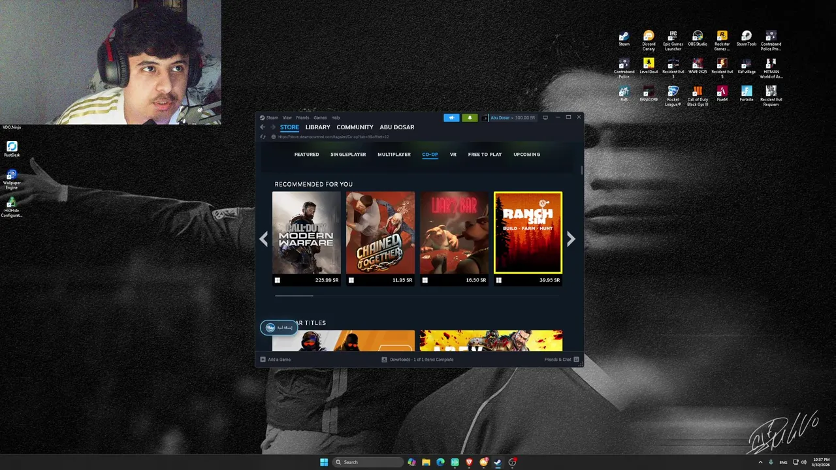The height and width of the screenshot is (470, 836).
Task: Open the View menu in Steam
Action: click(287, 117)
